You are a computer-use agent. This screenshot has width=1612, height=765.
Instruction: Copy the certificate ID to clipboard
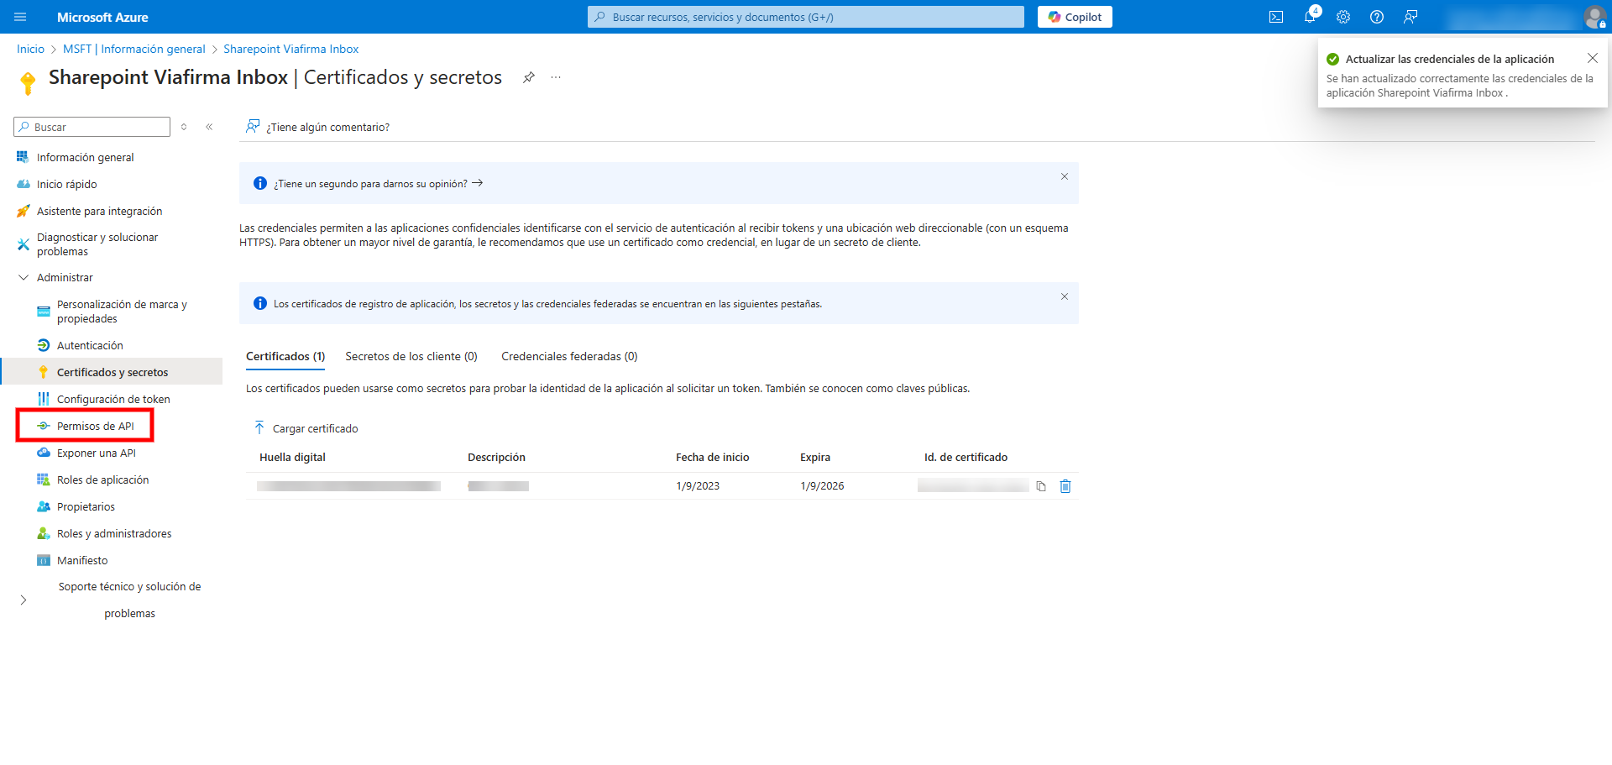(1041, 486)
